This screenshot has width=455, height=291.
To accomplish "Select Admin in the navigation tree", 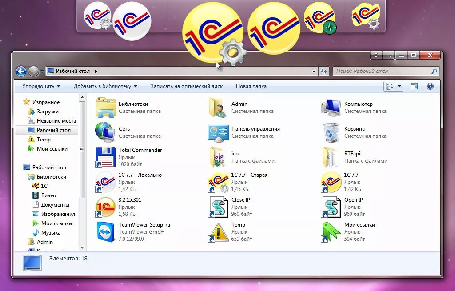I will 45,242.
